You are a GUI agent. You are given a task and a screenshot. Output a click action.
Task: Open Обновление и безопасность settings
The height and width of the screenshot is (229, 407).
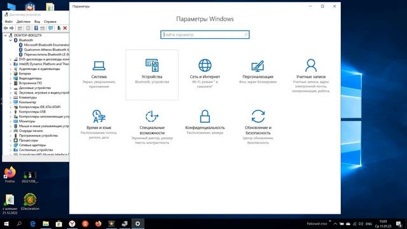click(258, 127)
